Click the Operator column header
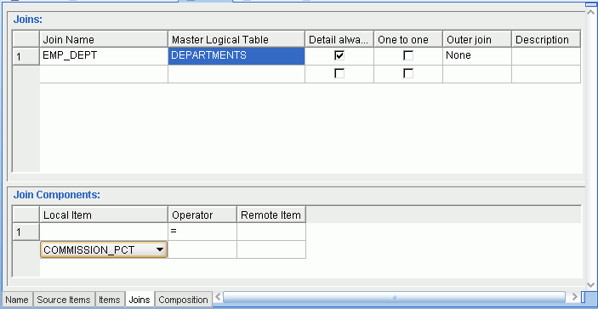The width and height of the screenshot is (598, 309). click(x=202, y=215)
